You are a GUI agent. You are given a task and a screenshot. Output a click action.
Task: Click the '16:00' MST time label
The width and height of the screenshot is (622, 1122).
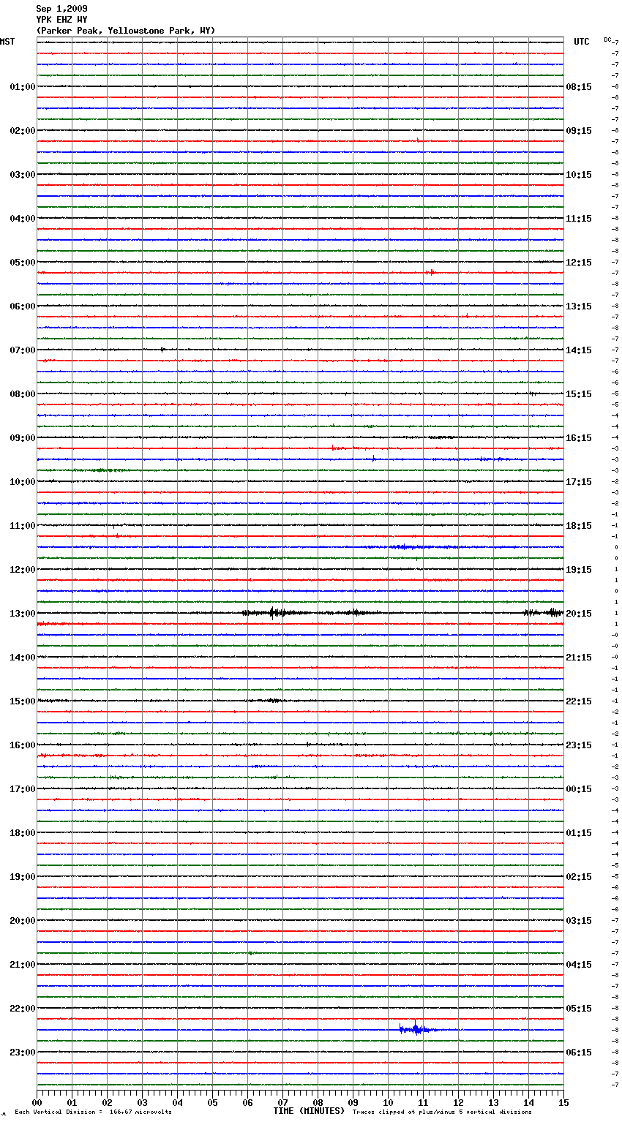[x=23, y=745]
